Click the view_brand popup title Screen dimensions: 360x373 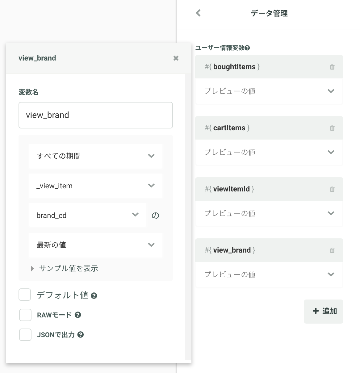point(37,58)
